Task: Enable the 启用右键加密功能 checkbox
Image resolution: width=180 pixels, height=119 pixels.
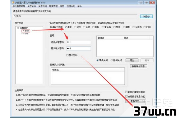Action: point(127,92)
